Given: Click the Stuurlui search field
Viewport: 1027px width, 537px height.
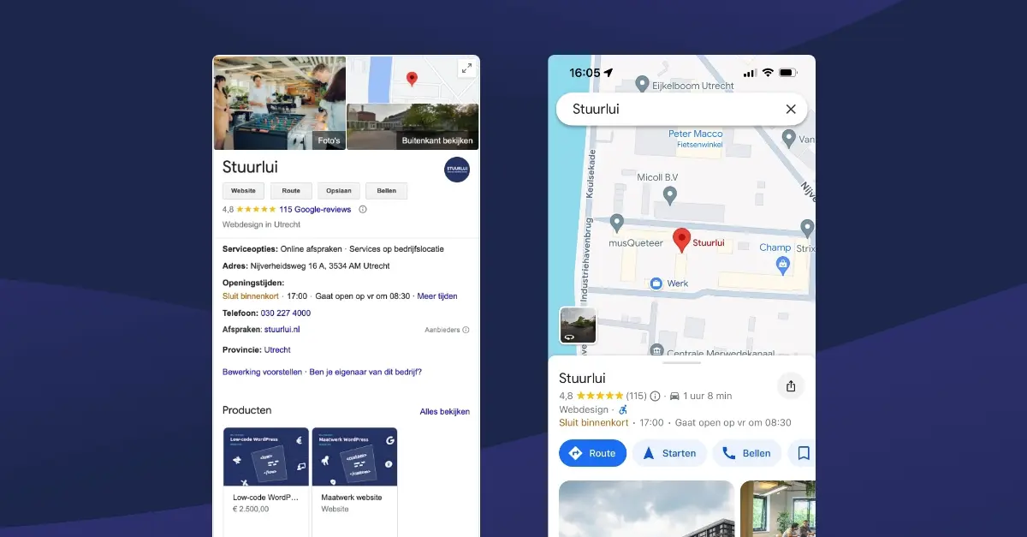Looking at the screenshot, I should 668,109.
